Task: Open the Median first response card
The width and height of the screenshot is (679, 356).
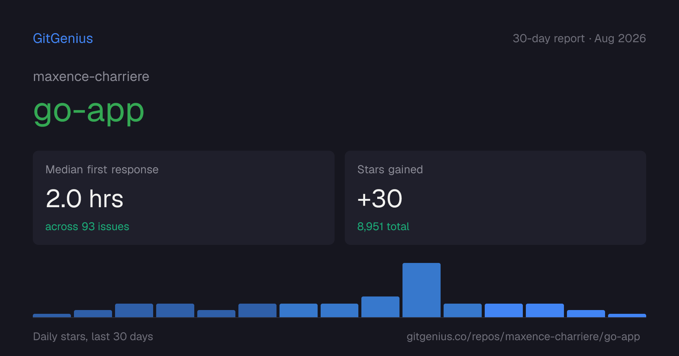Action: coord(184,198)
